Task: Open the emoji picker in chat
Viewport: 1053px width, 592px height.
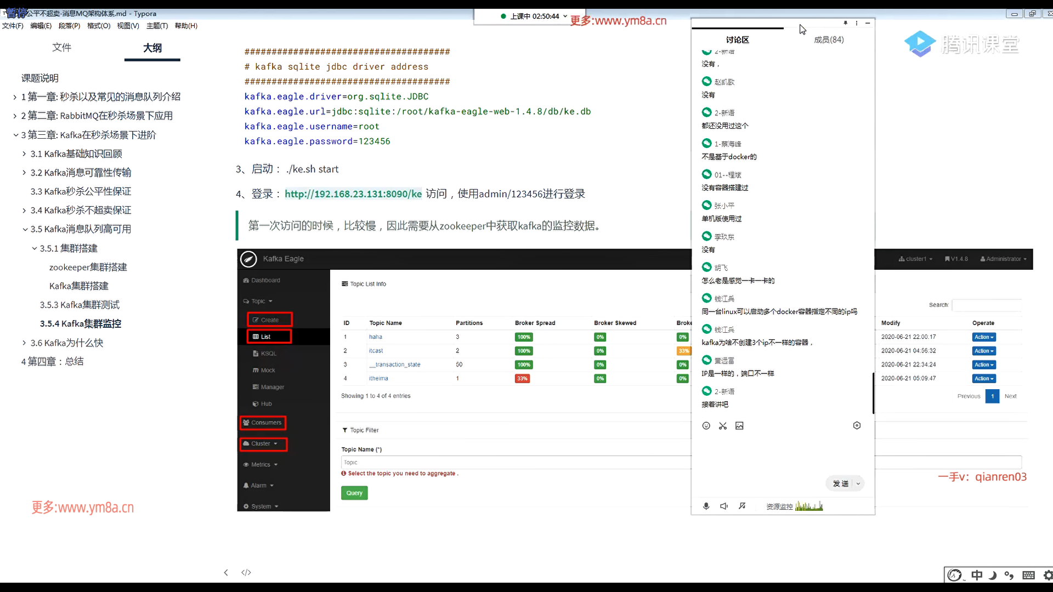Action: tap(706, 426)
